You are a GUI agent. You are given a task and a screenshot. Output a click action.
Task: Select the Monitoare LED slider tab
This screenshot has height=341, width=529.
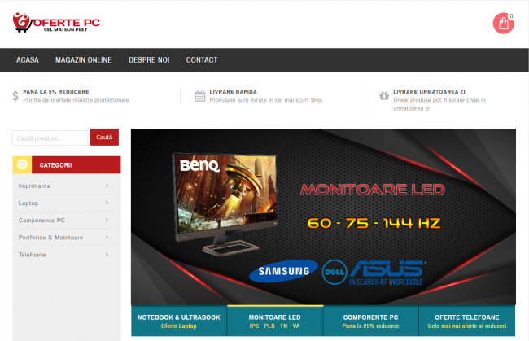point(275,321)
